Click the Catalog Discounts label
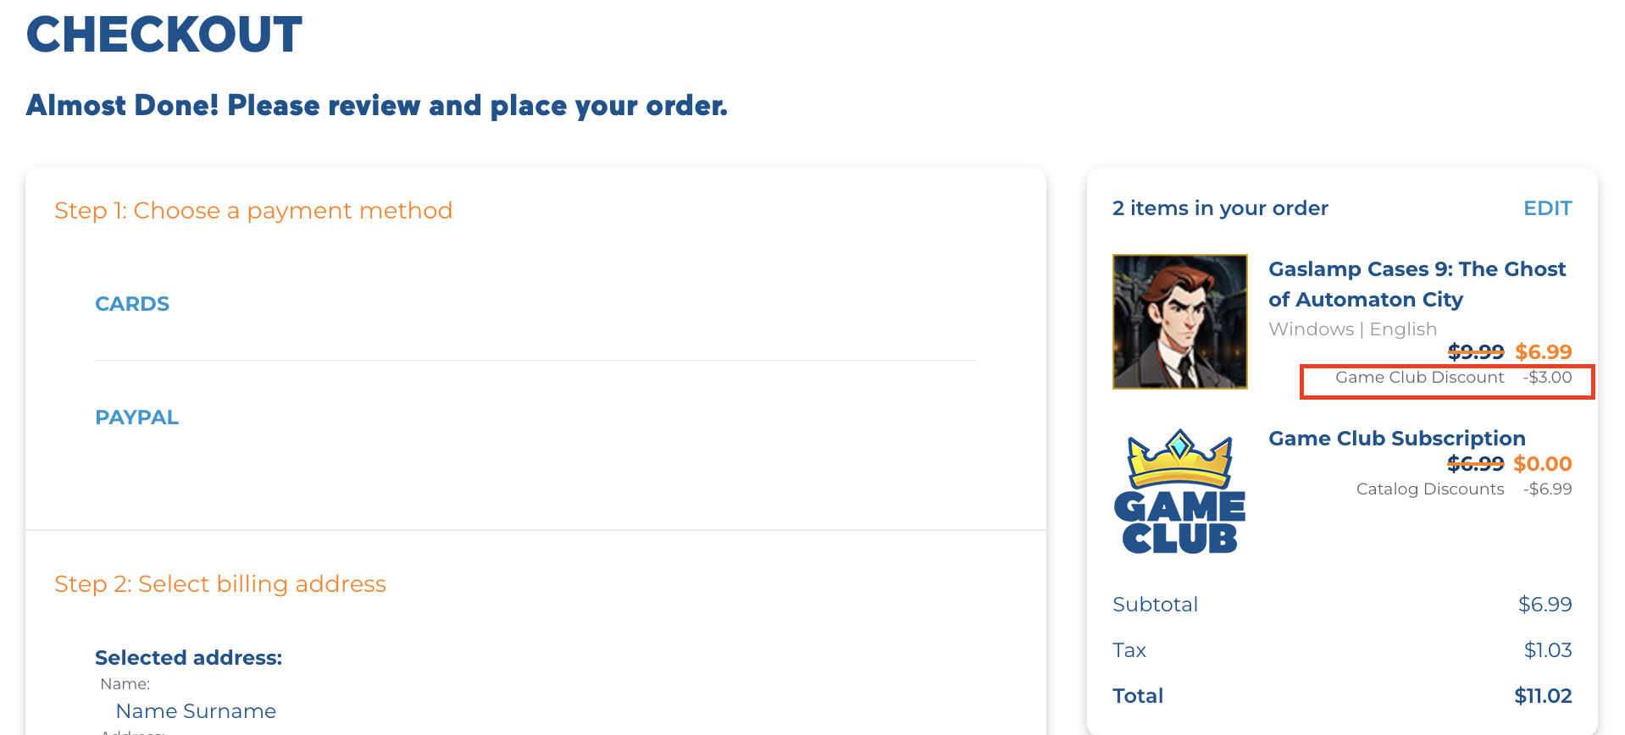The image size is (1625, 735). coord(1429,489)
